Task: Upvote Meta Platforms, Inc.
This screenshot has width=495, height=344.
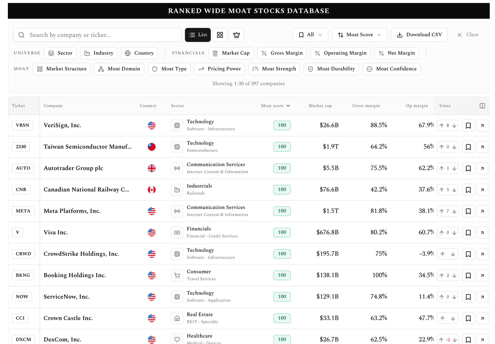Action: pos(442,211)
